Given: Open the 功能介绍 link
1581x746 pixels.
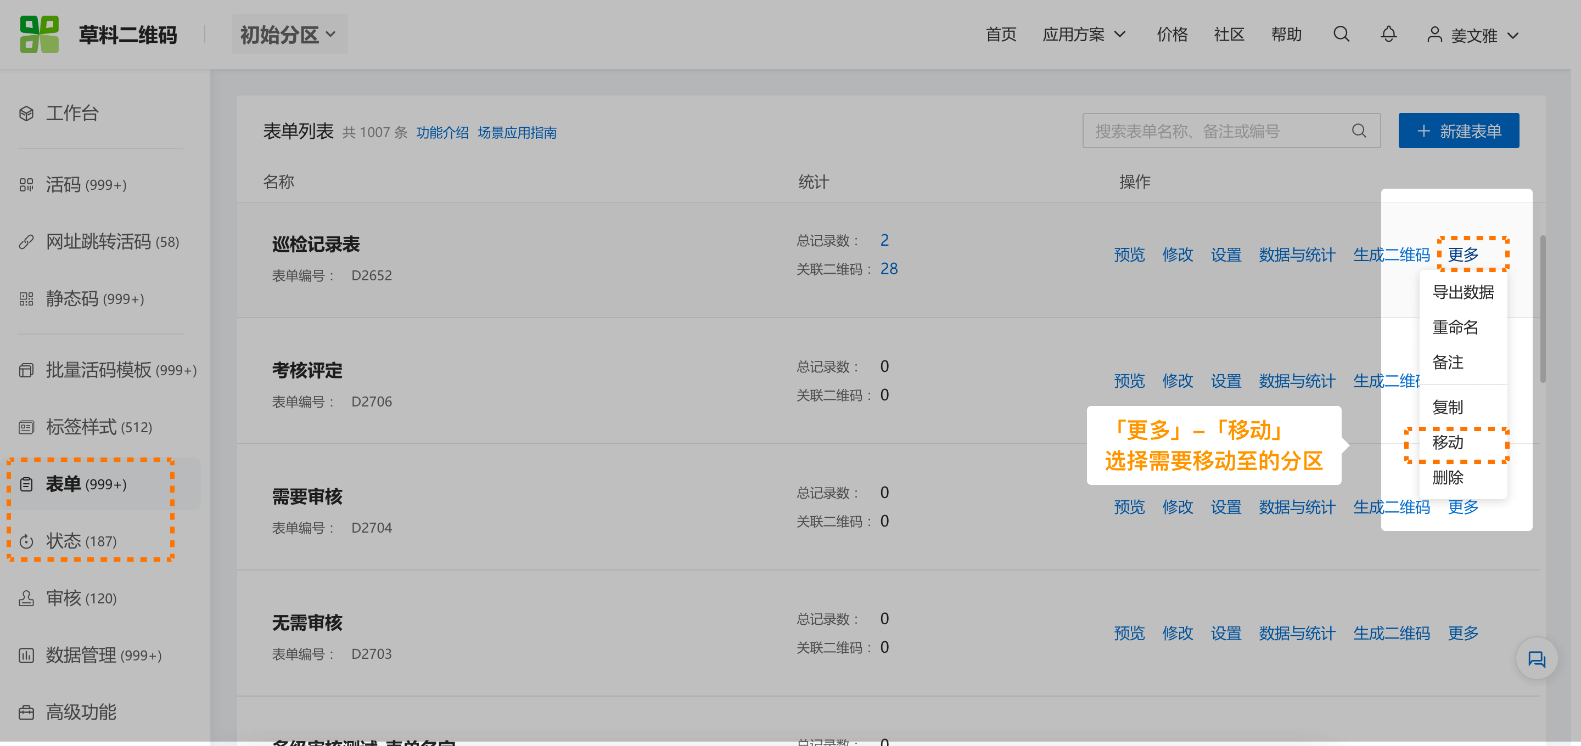Looking at the screenshot, I should (x=442, y=133).
